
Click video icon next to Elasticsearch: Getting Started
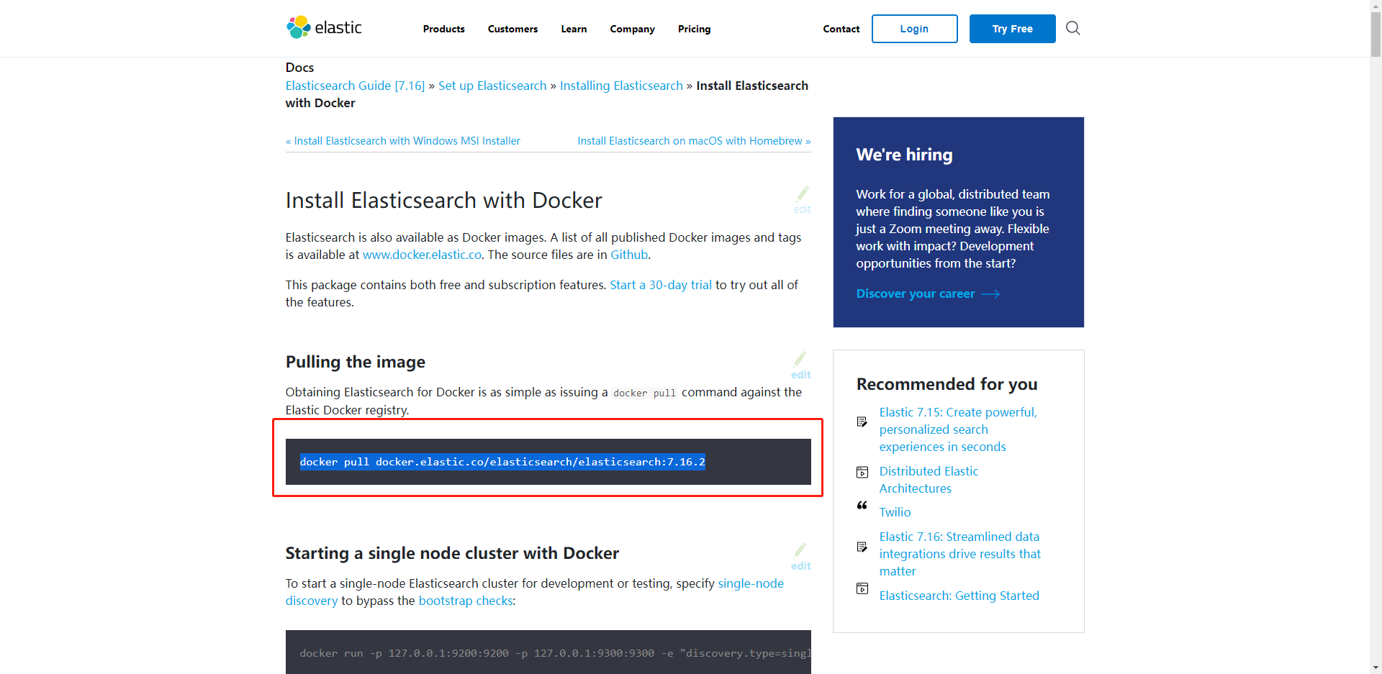(x=862, y=588)
